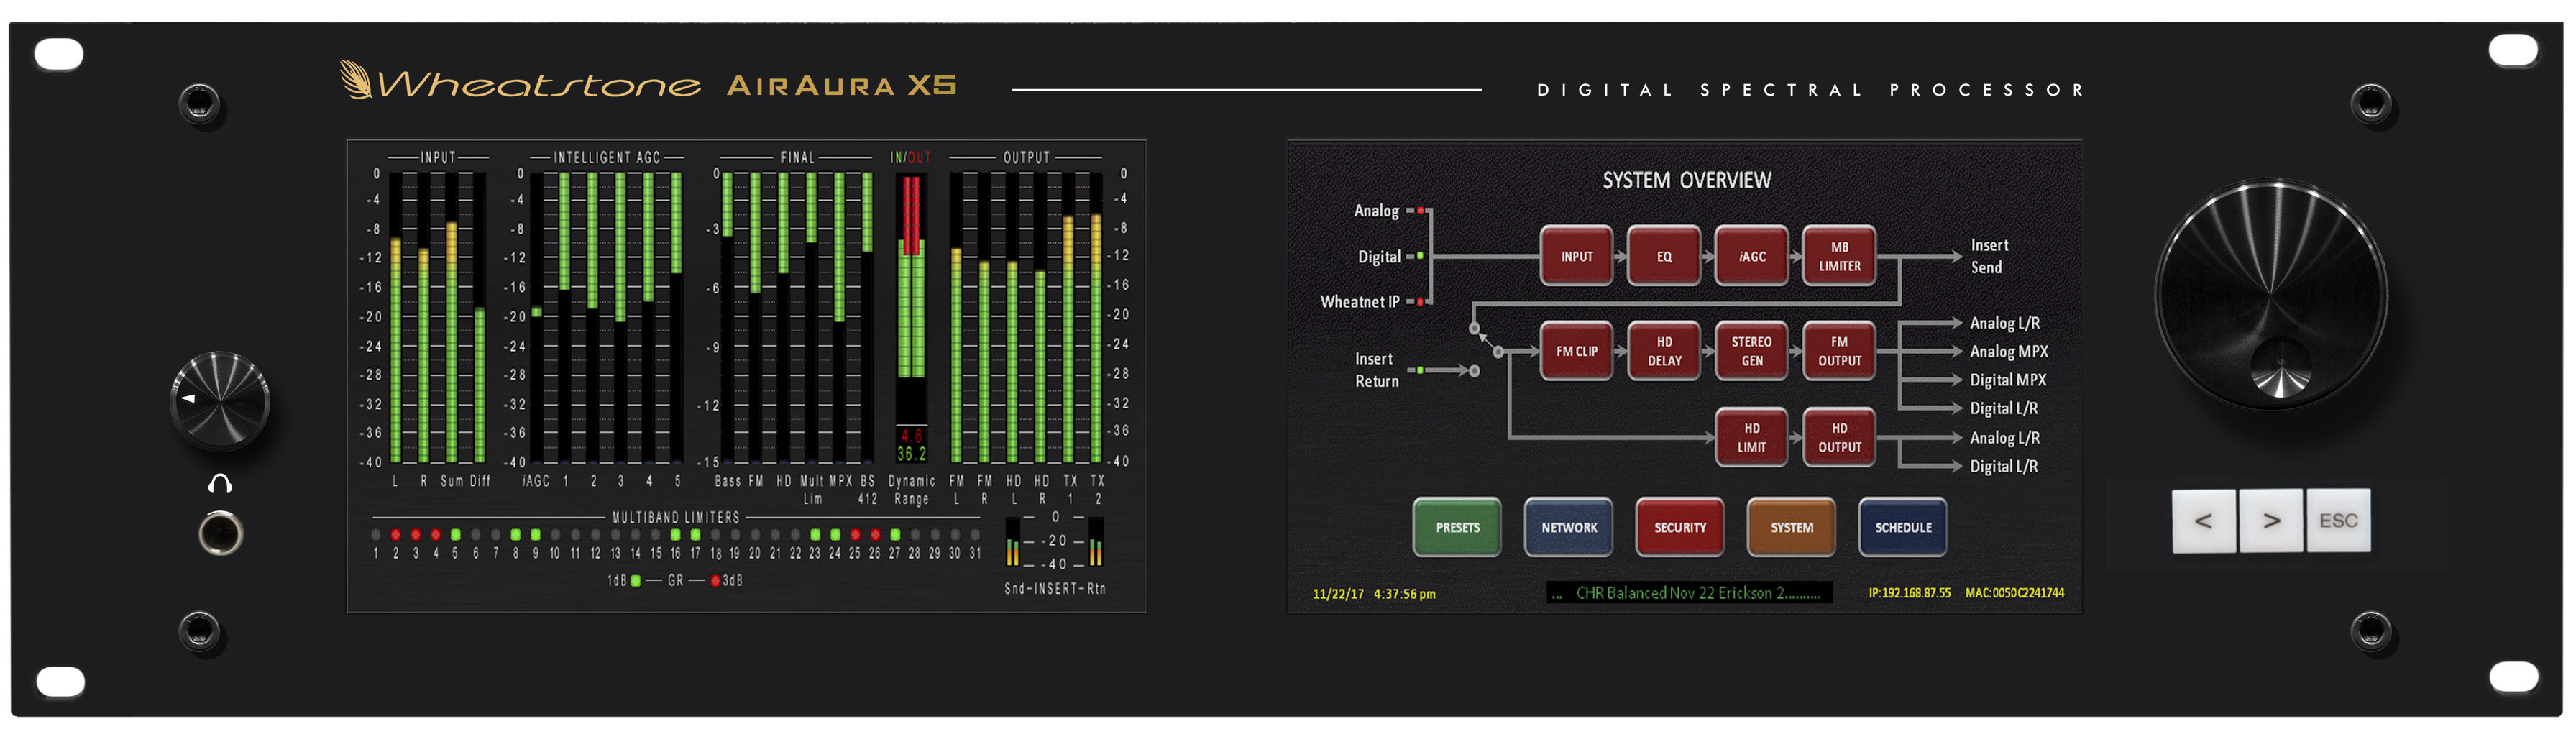Select the FM OUTPUT block

pos(1839,351)
